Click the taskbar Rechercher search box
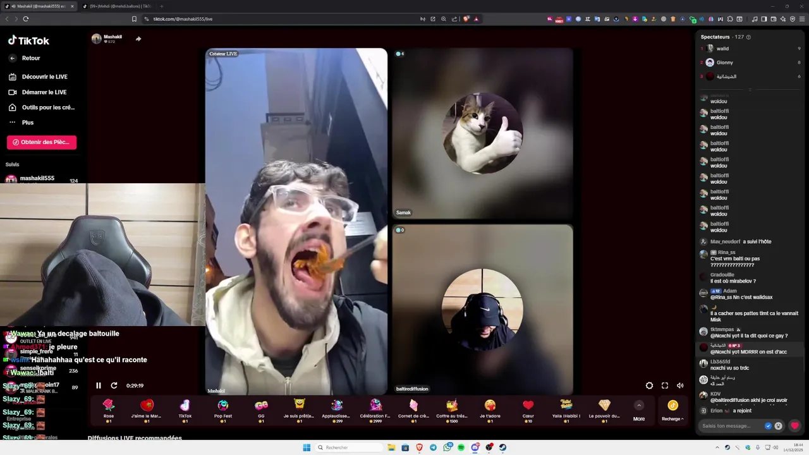This screenshot has width=809, height=455. click(350, 447)
